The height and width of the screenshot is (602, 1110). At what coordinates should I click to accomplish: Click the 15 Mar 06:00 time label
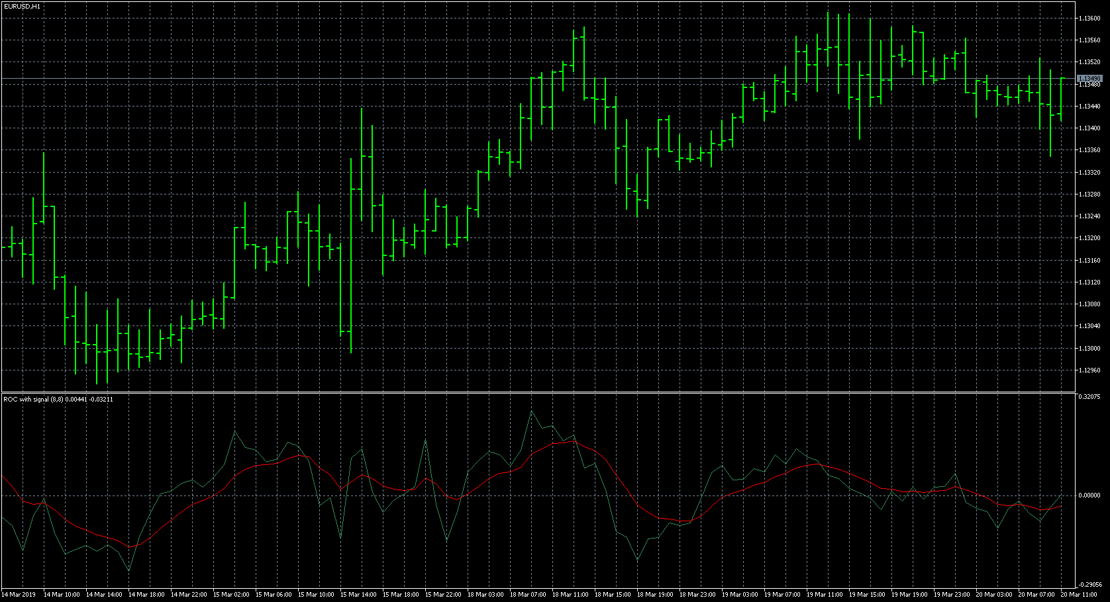[x=274, y=595]
